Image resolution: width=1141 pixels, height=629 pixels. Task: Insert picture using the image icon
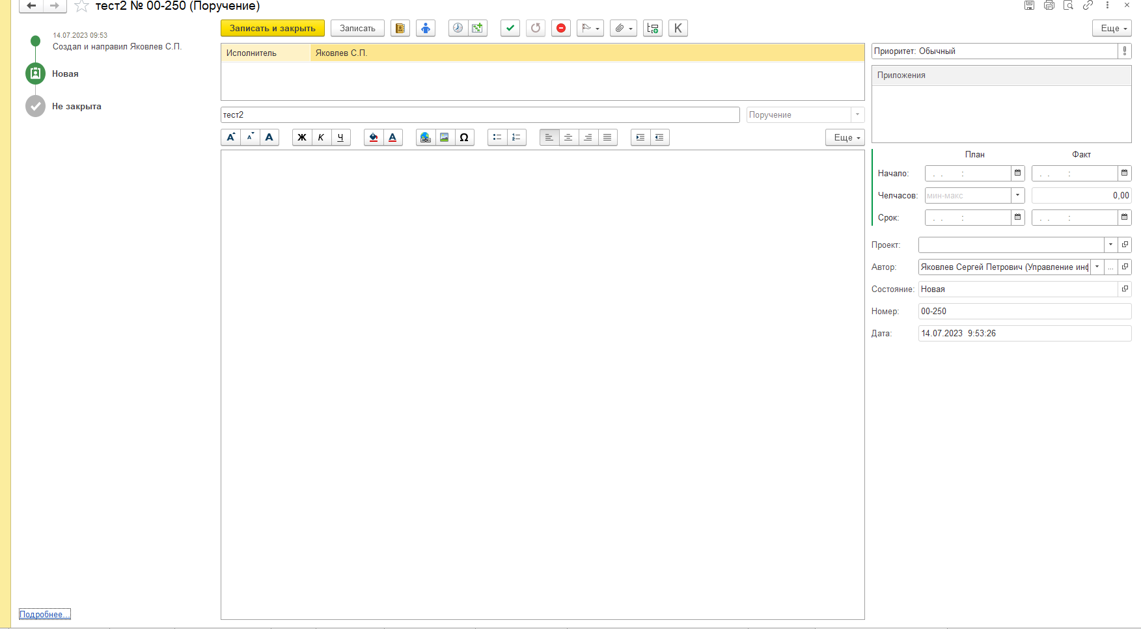coord(445,137)
